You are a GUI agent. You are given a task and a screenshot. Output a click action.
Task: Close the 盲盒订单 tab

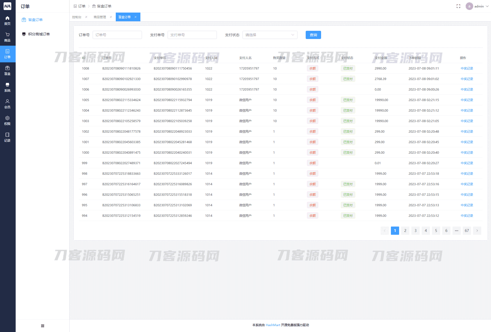(136, 17)
